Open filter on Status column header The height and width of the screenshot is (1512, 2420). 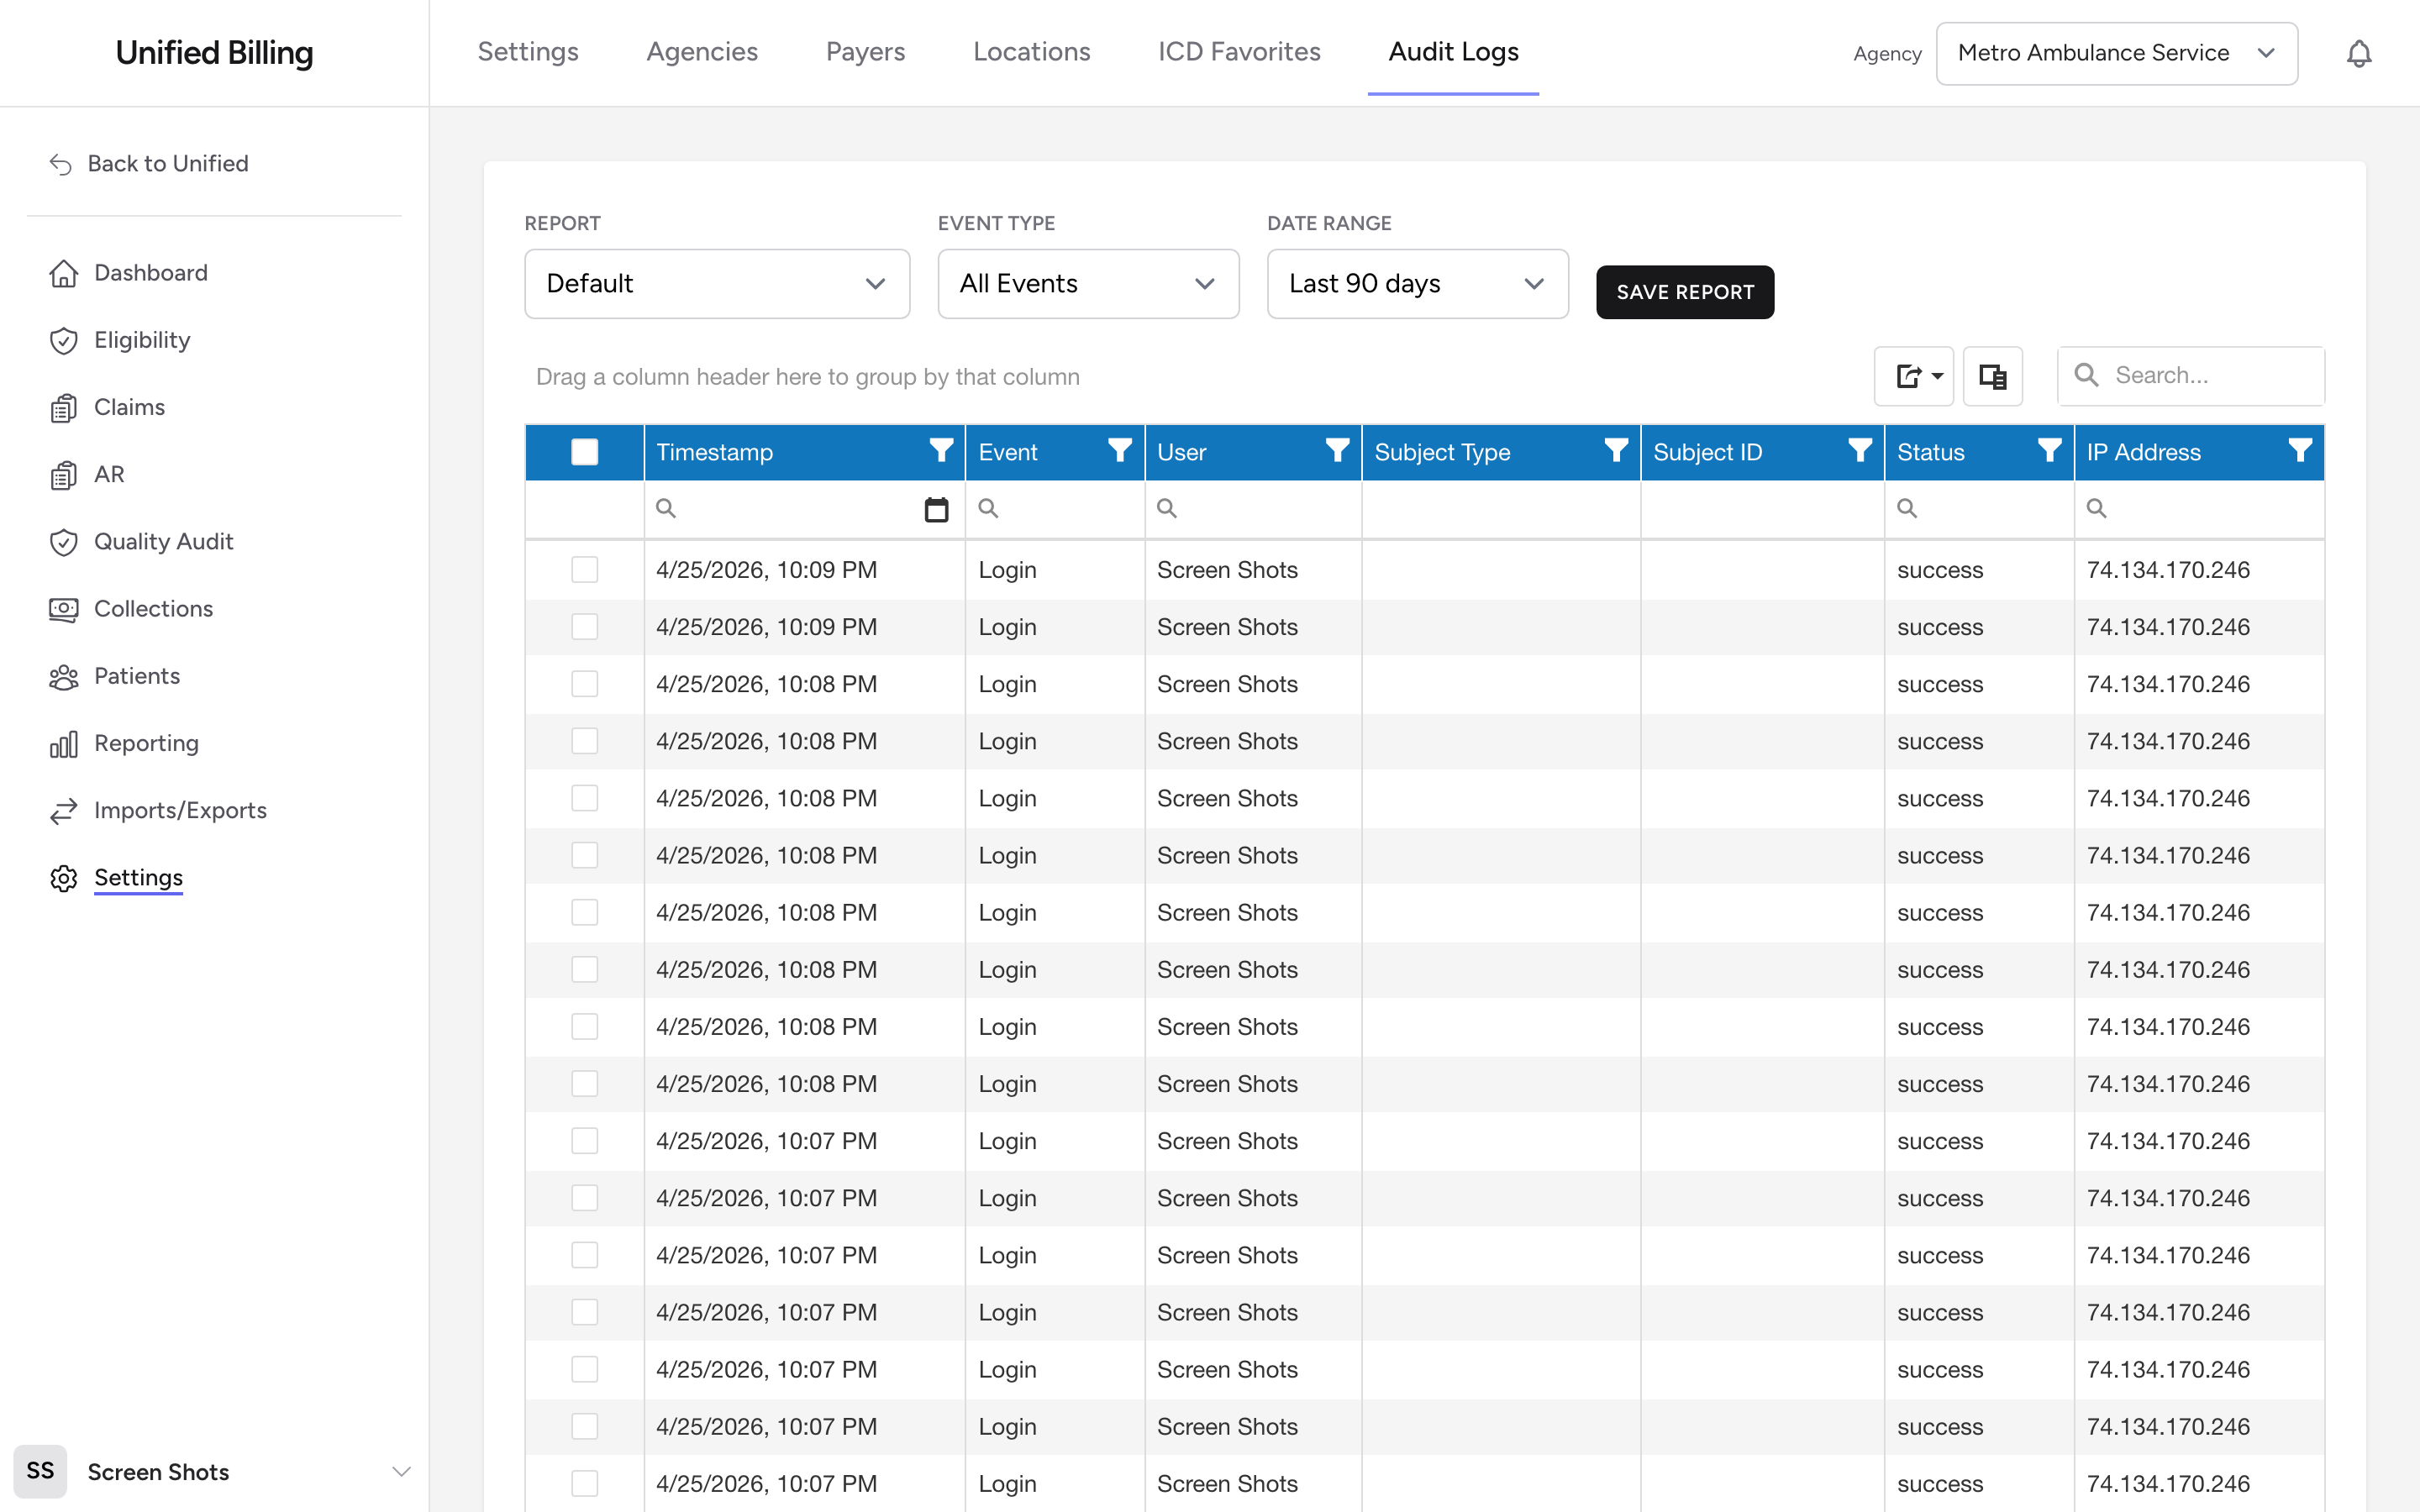click(2049, 451)
